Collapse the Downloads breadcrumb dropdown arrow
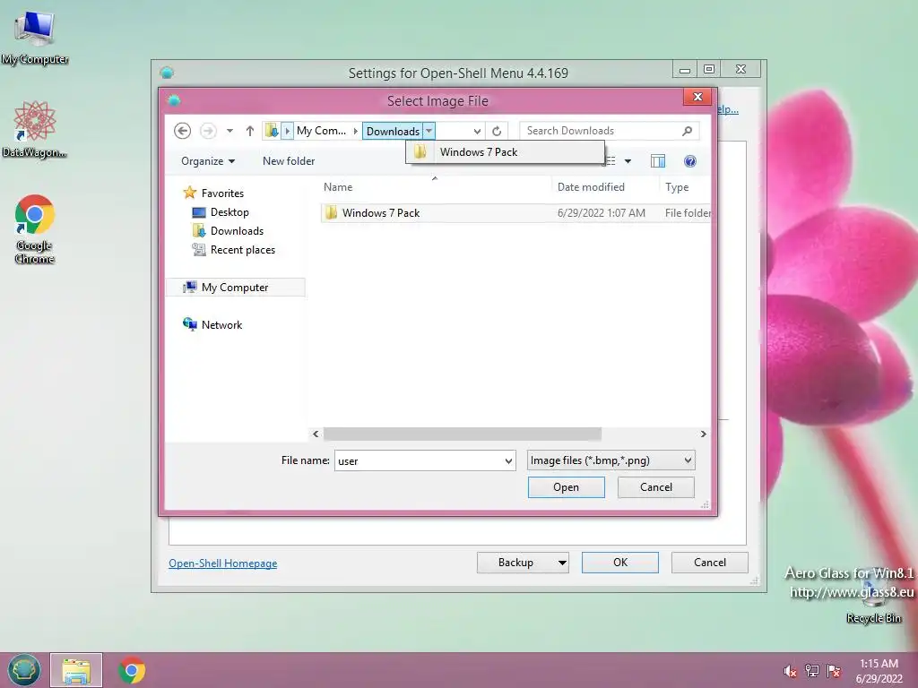This screenshot has width=918, height=688. click(x=429, y=131)
